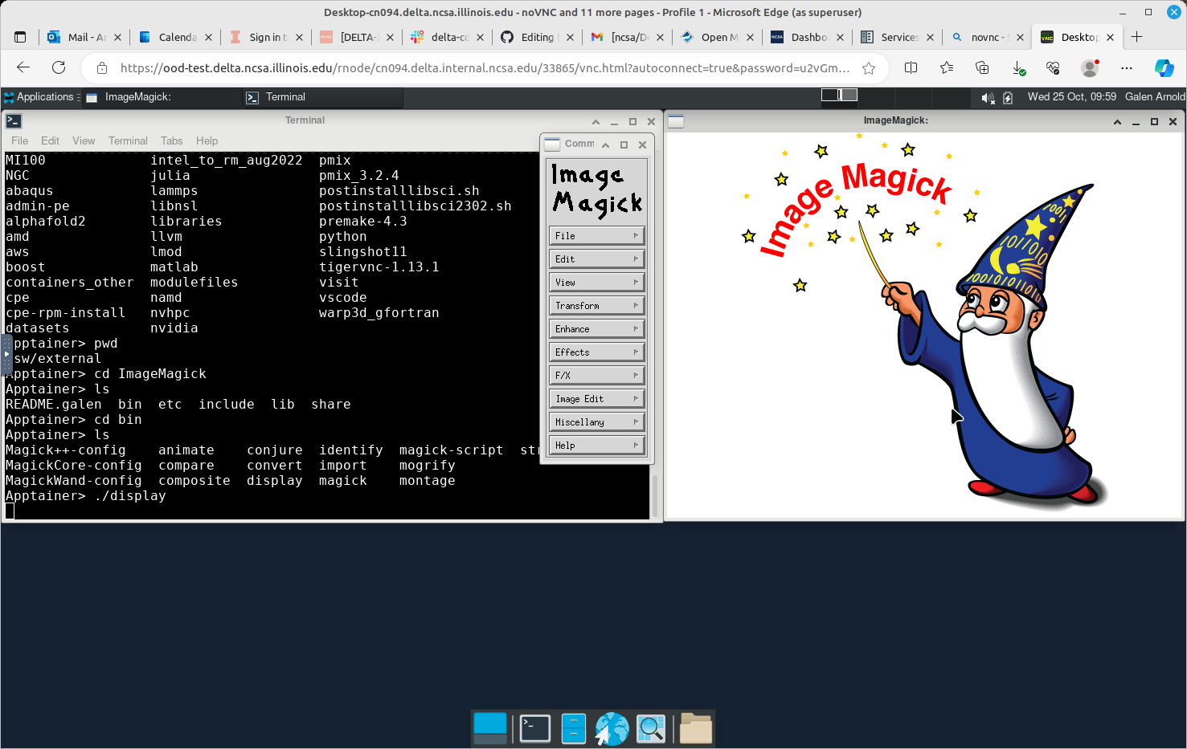Click the favorites star in Edge address bar
Image resolution: width=1187 pixels, height=749 pixels.
point(869,68)
